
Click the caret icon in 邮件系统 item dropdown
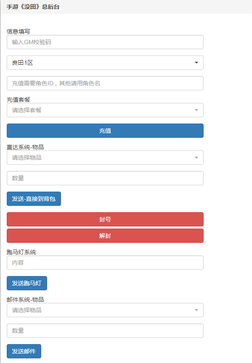[196, 310]
